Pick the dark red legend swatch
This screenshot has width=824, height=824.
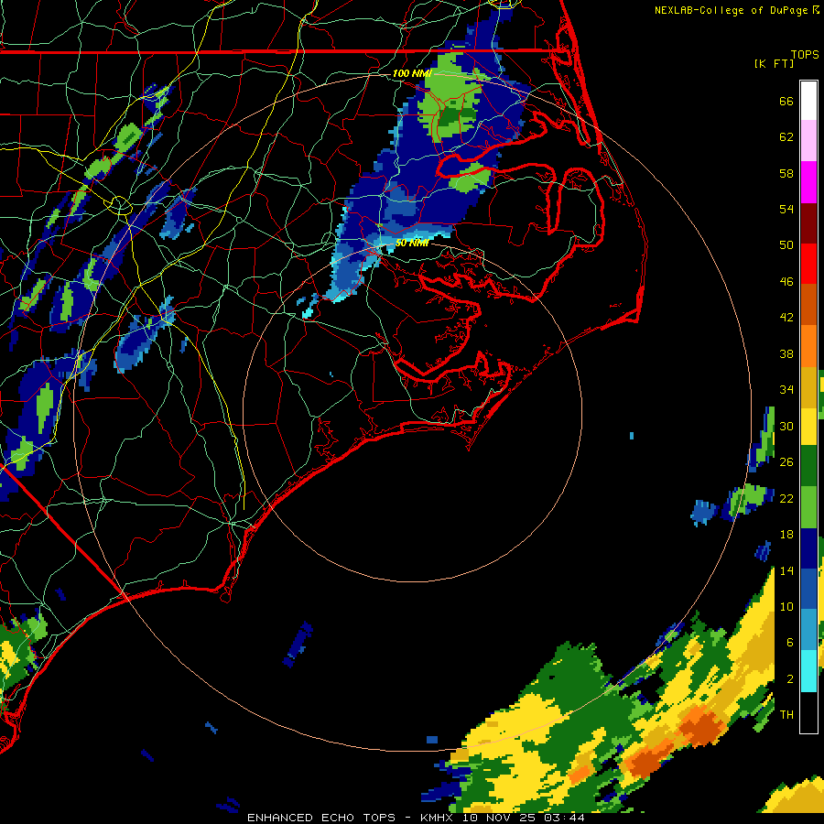808,223
